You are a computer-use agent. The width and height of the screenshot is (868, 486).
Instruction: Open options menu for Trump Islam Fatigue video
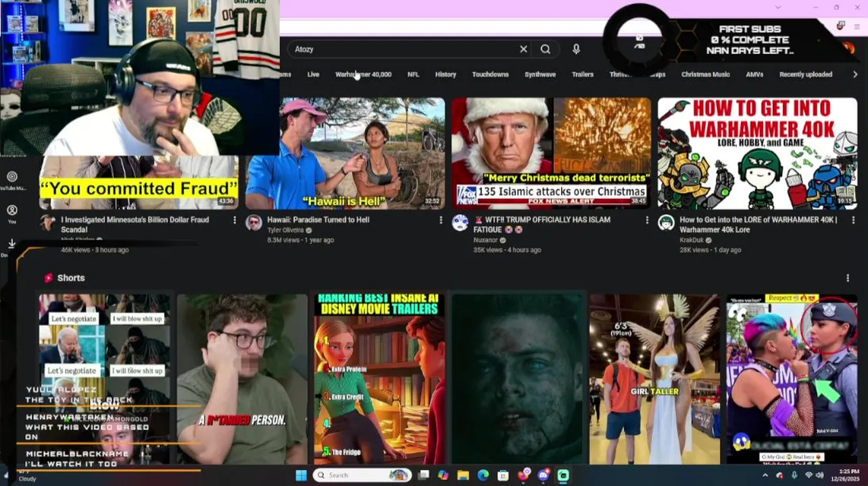[x=647, y=220]
